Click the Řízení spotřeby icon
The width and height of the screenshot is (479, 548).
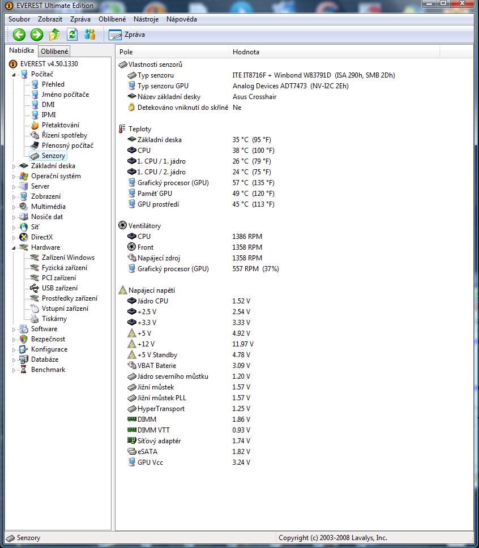tap(35, 135)
